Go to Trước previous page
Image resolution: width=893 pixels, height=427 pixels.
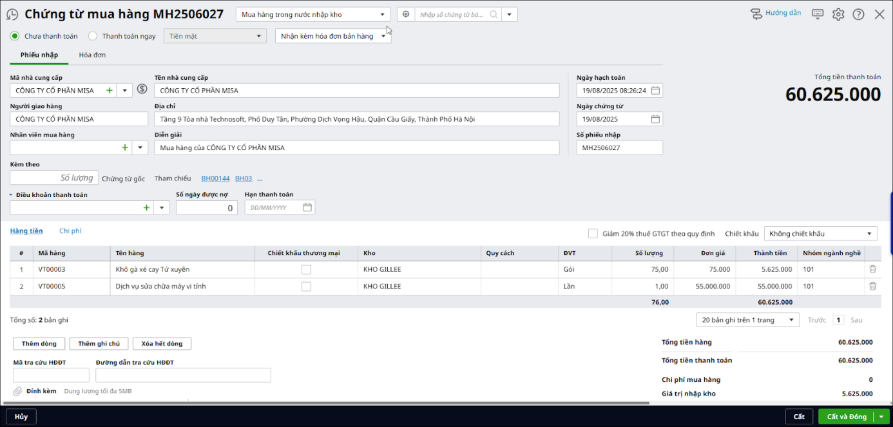(817, 320)
